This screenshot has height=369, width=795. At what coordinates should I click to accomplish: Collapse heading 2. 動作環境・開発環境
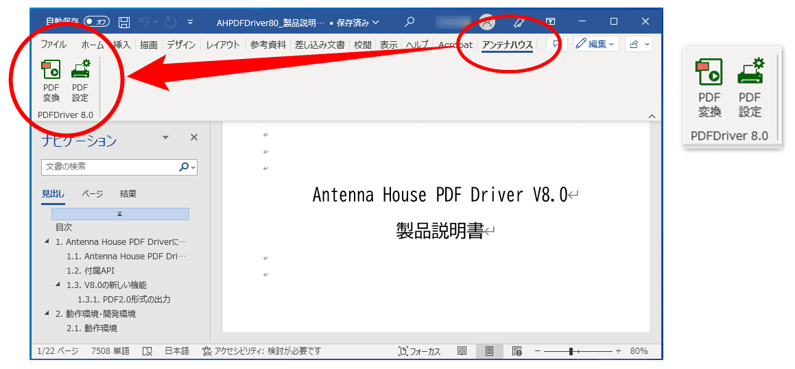(47, 313)
